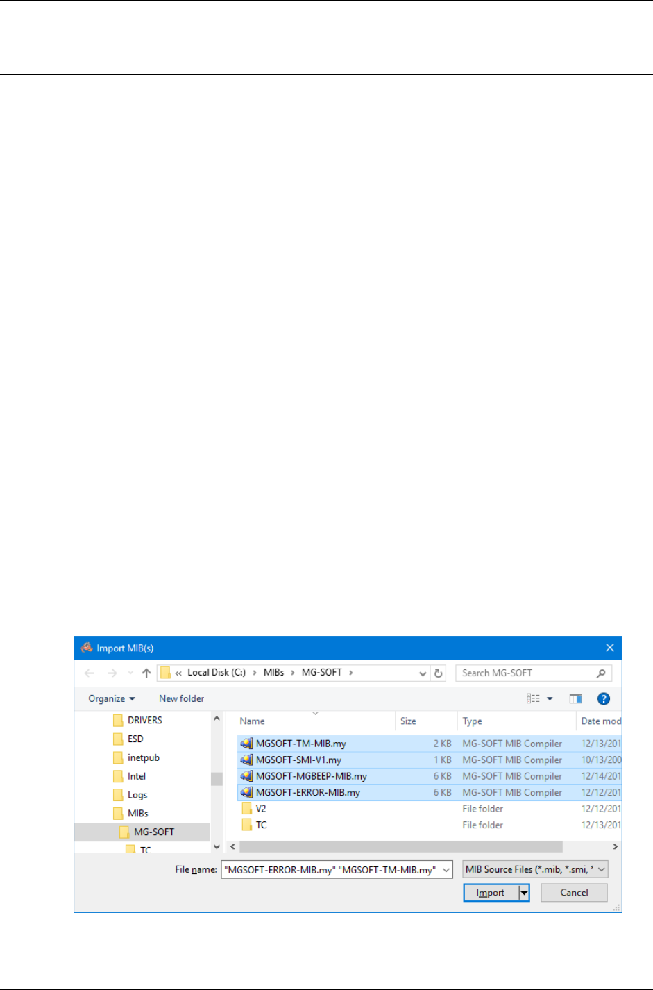Click in the File name input field
Screen dimensions: 653x990
click(x=330, y=869)
